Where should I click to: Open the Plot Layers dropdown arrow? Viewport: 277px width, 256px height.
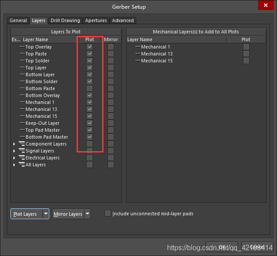46,214
